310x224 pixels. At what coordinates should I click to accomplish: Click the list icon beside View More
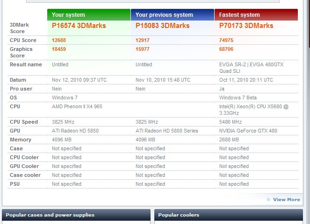click(x=268, y=200)
